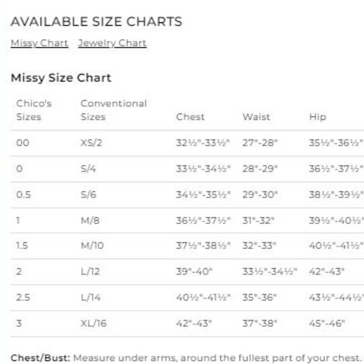Click the Conventional Sizes column header
The height and width of the screenshot is (364, 364).
114,110
